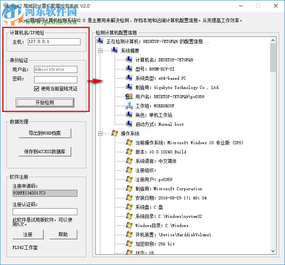
Task: Minimize the fly42 window
Action: [241, 6]
